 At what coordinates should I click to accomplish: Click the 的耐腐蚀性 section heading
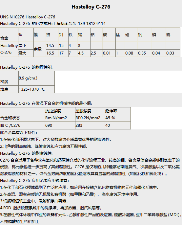[26, 153]
